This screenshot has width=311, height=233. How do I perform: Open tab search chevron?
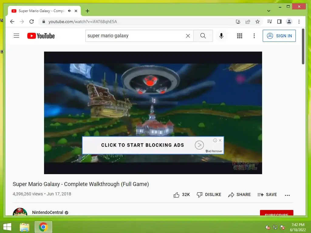[269, 11]
